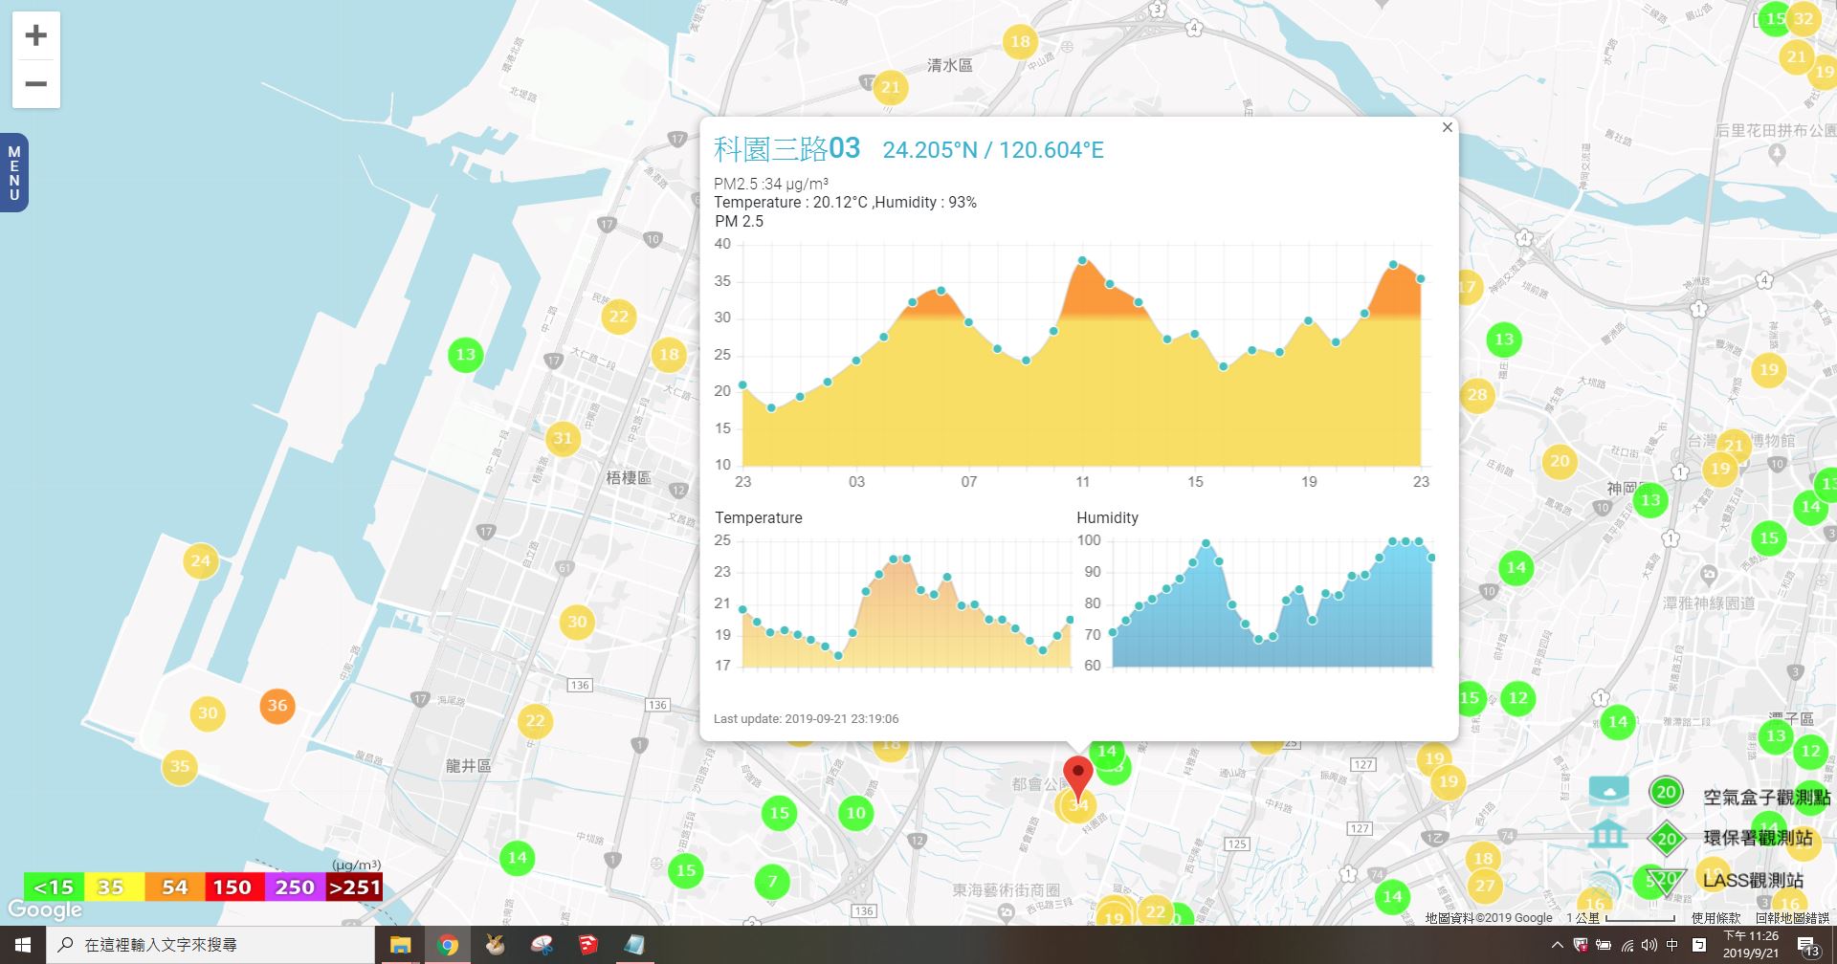Open the Wi-Fi network tray icon
The image size is (1837, 964).
(x=1627, y=945)
